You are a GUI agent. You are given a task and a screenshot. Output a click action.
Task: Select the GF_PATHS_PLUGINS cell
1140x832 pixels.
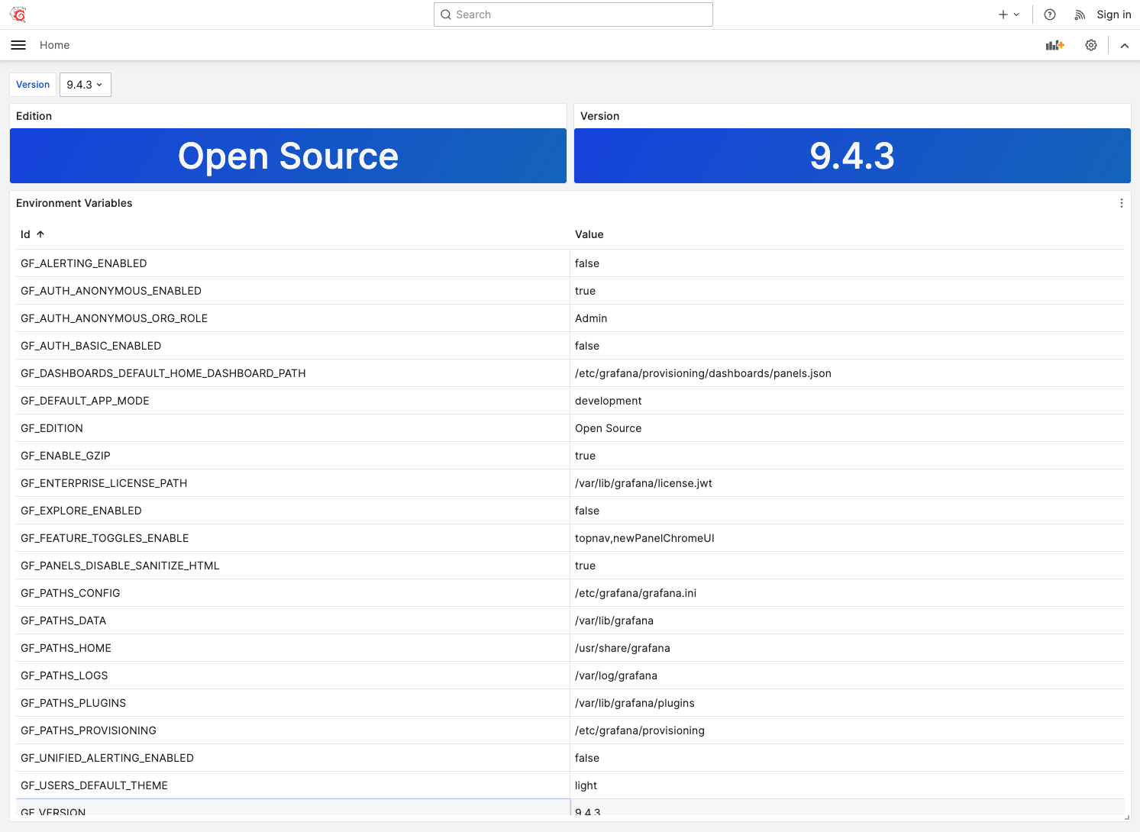[x=293, y=703]
